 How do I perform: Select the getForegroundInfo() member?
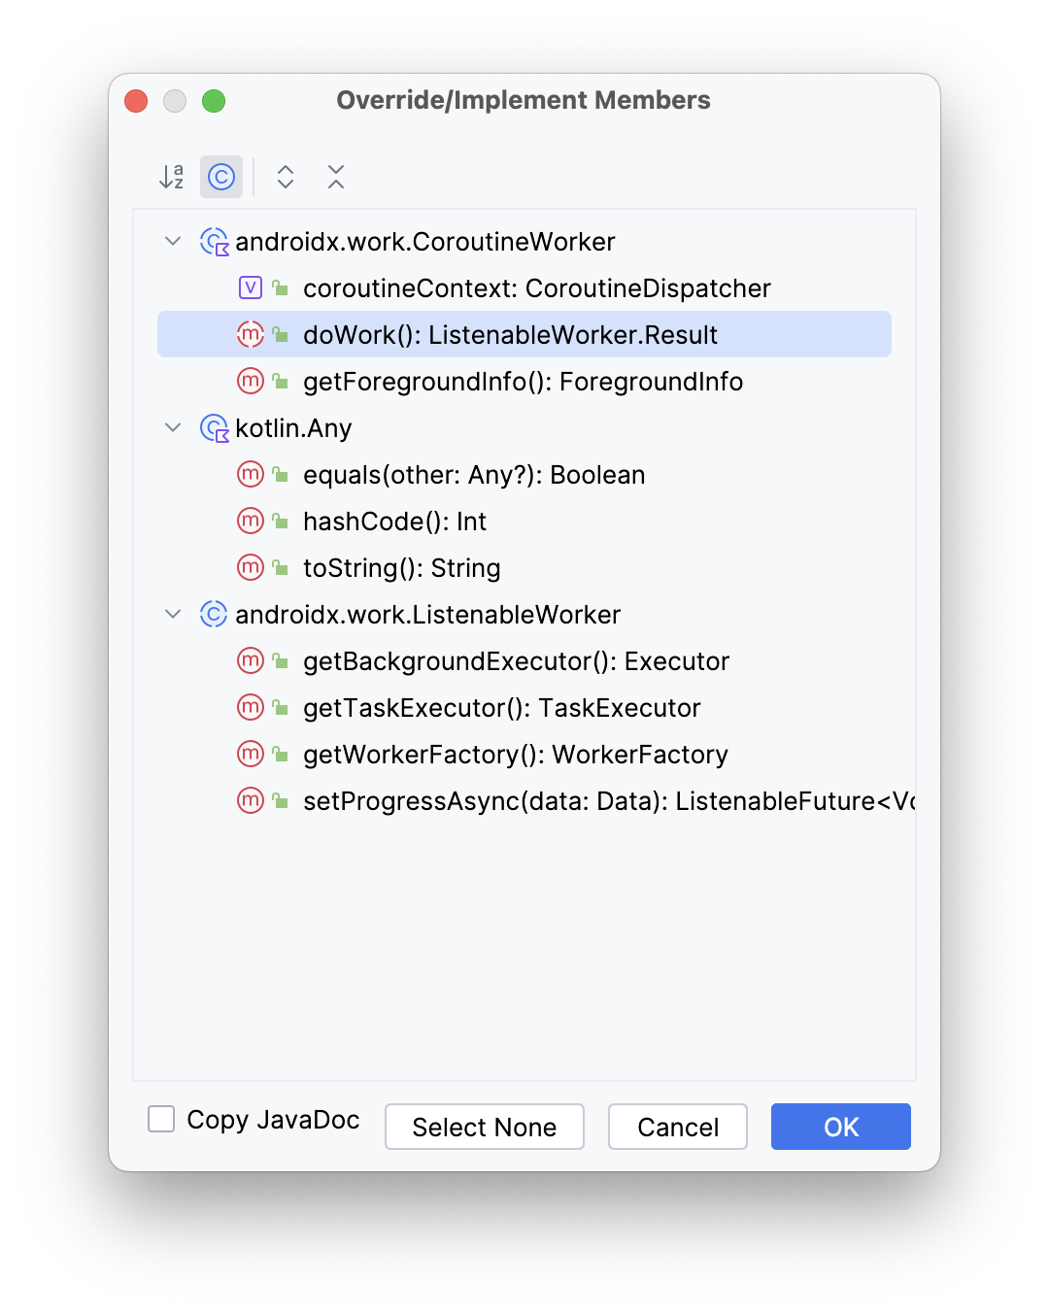tap(523, 381)
